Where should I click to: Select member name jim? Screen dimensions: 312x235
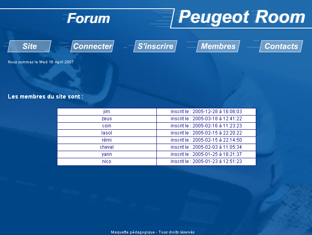107,112
